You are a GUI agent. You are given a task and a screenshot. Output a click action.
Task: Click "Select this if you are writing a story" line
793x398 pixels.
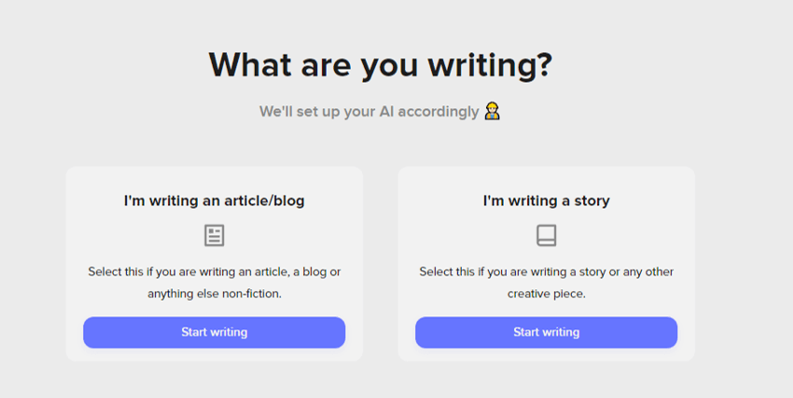click(546, 271)
